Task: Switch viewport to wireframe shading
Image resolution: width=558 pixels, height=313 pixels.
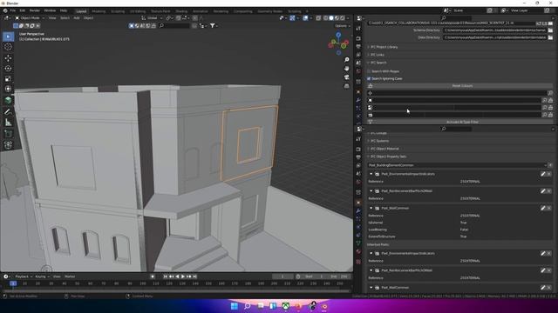Action: (x=325, y=17)
